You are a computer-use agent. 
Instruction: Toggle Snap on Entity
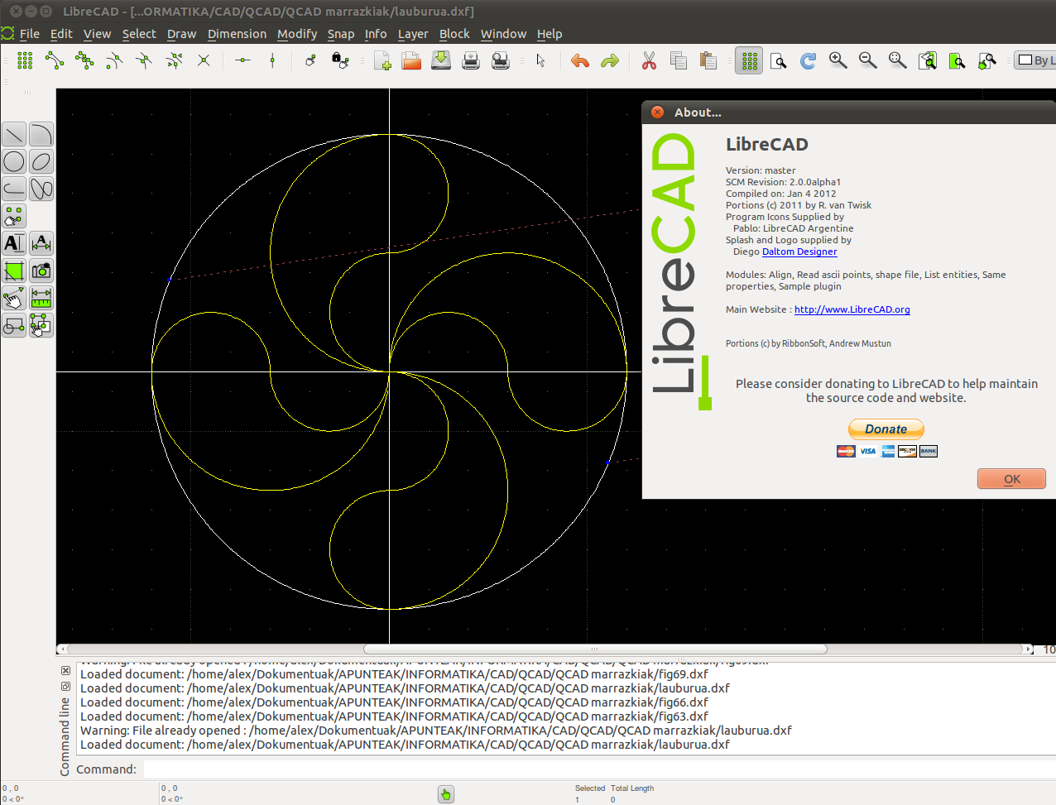(x=84, y=60)
